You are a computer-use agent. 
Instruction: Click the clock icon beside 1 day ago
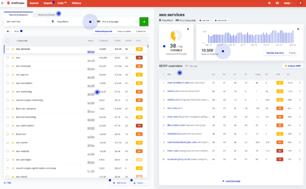[x=186, y=66]
